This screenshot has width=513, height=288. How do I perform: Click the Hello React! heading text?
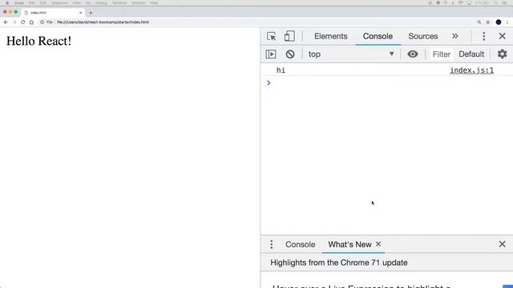pyautogui.click(x=39, y=41)
